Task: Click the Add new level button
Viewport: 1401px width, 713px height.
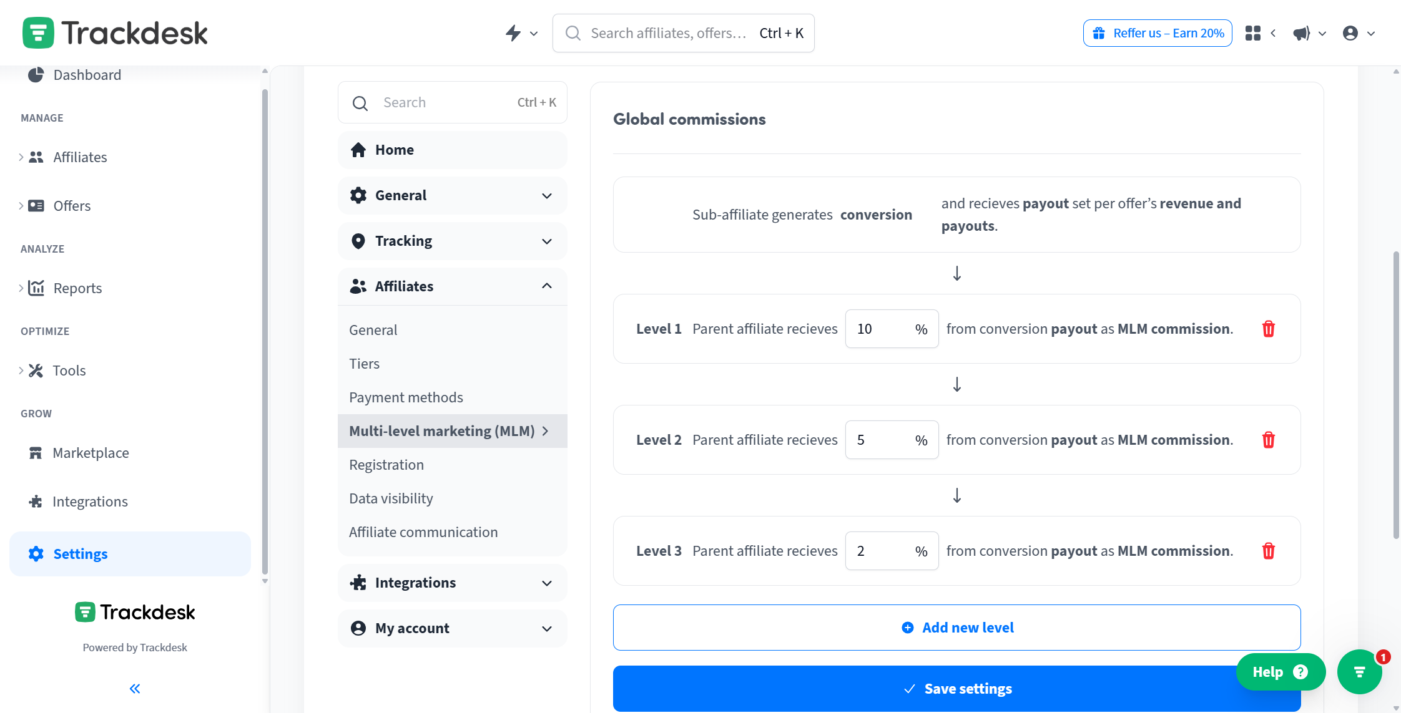Action: pos(956,628)
